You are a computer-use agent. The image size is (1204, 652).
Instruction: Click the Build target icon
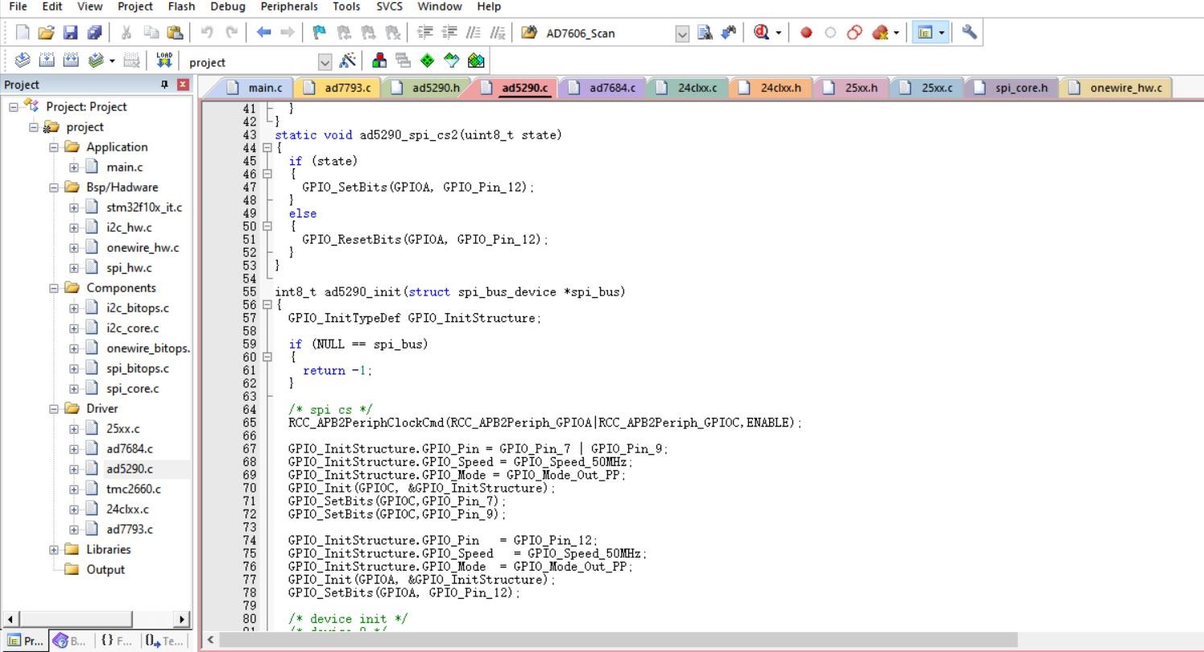pyautogui.click(x=47, y=60)
